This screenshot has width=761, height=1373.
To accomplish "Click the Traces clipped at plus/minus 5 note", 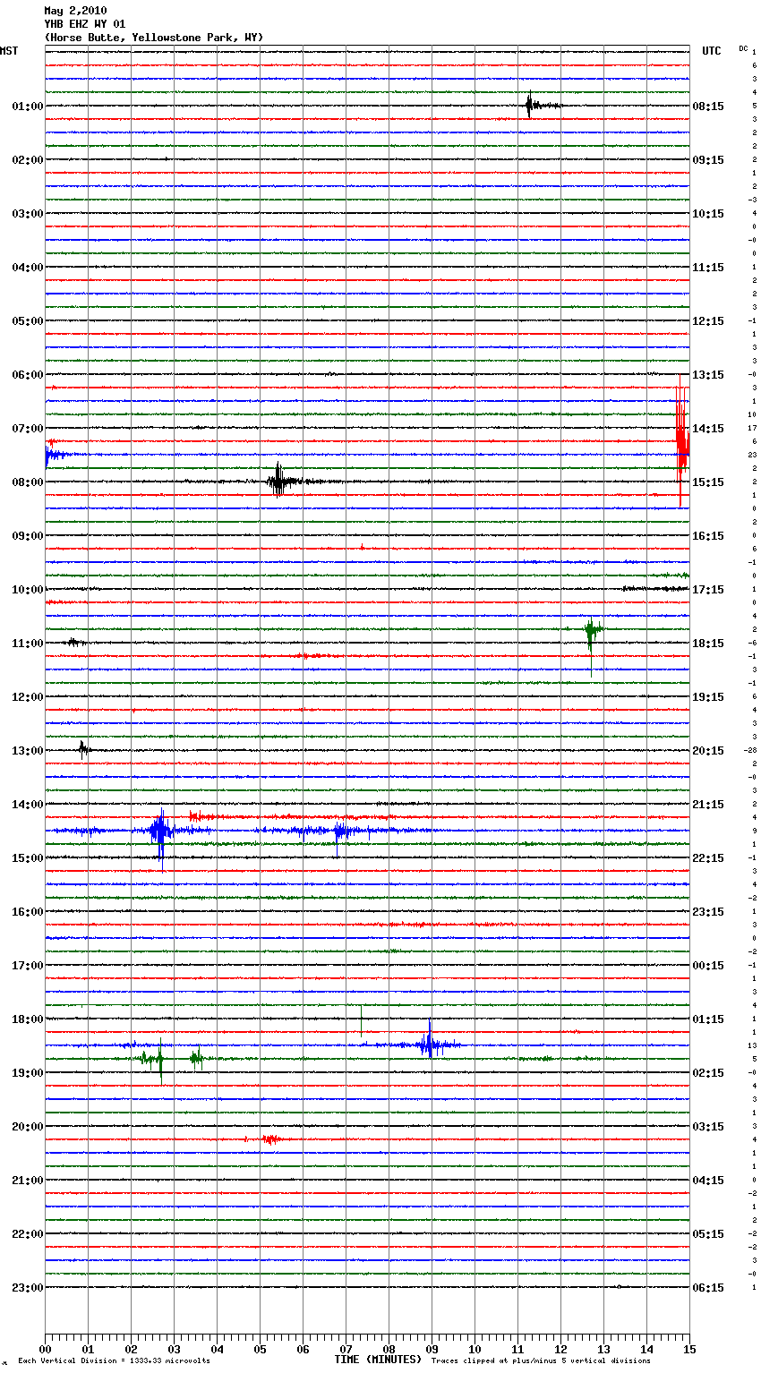I will (x=541, y=1360).
